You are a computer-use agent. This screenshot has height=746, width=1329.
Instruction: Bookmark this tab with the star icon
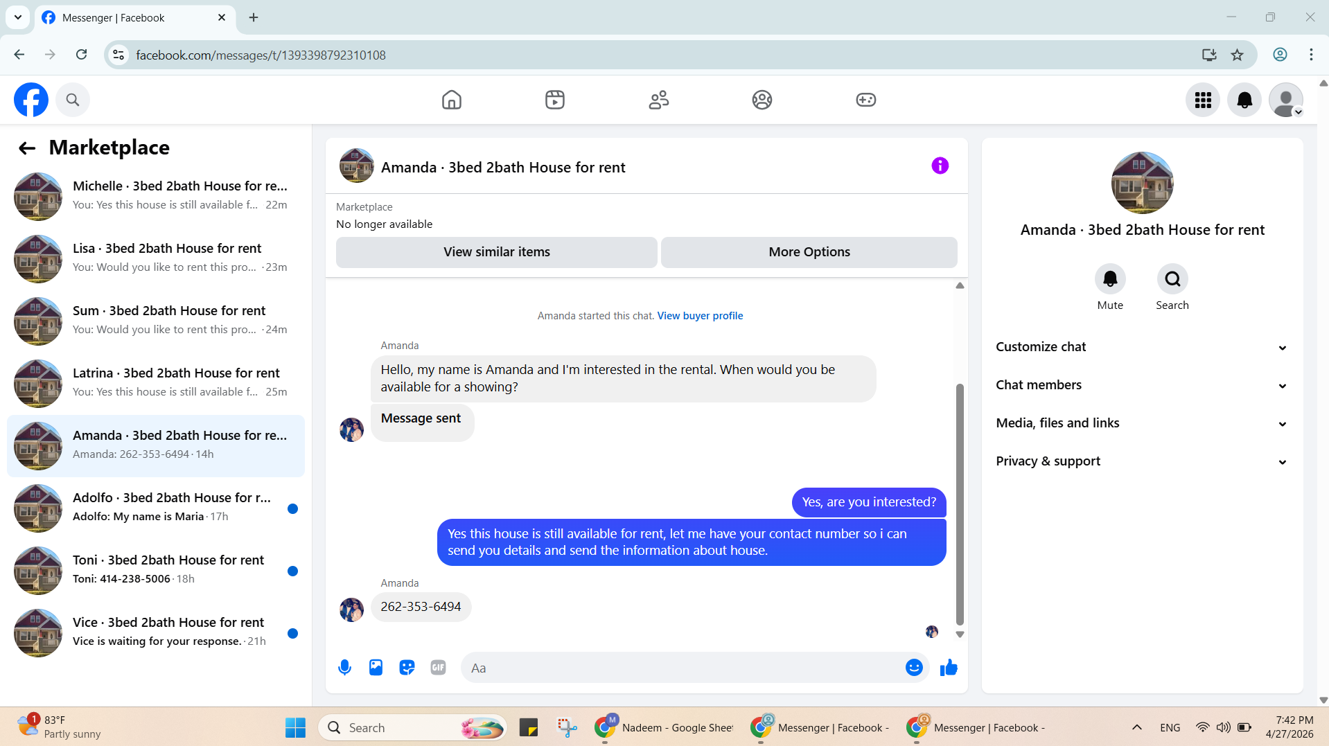(x=1237, y=55)
